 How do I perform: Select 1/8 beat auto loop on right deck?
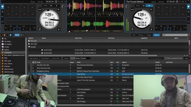tap(161, 26)
